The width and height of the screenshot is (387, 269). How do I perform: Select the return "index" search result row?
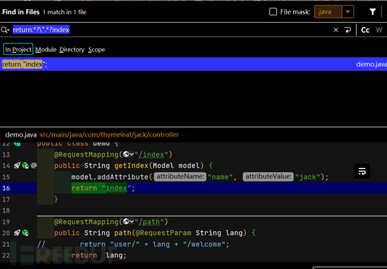(x=193, y=64)
